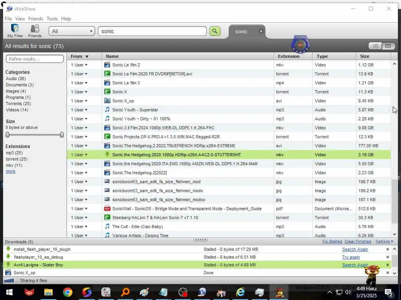Click PDF icon of SonicWall Deployment_Guide
The image size is (401, 300).
click(107, 209)
